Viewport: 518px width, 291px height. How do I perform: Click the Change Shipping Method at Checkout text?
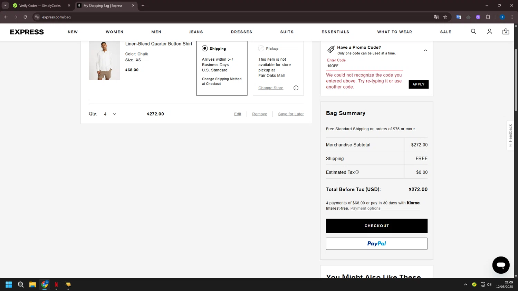222,81
